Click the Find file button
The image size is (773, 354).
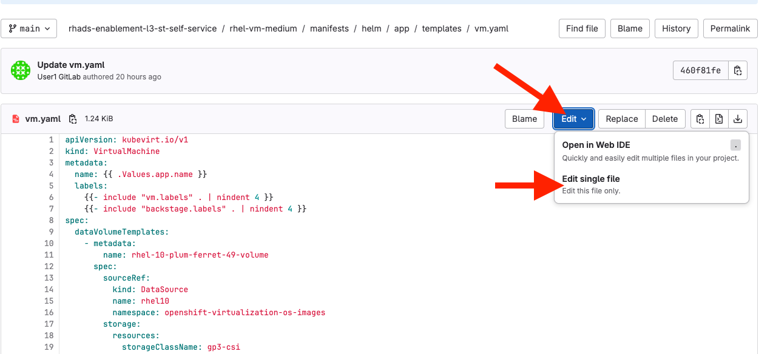click(x=581, y=28)
